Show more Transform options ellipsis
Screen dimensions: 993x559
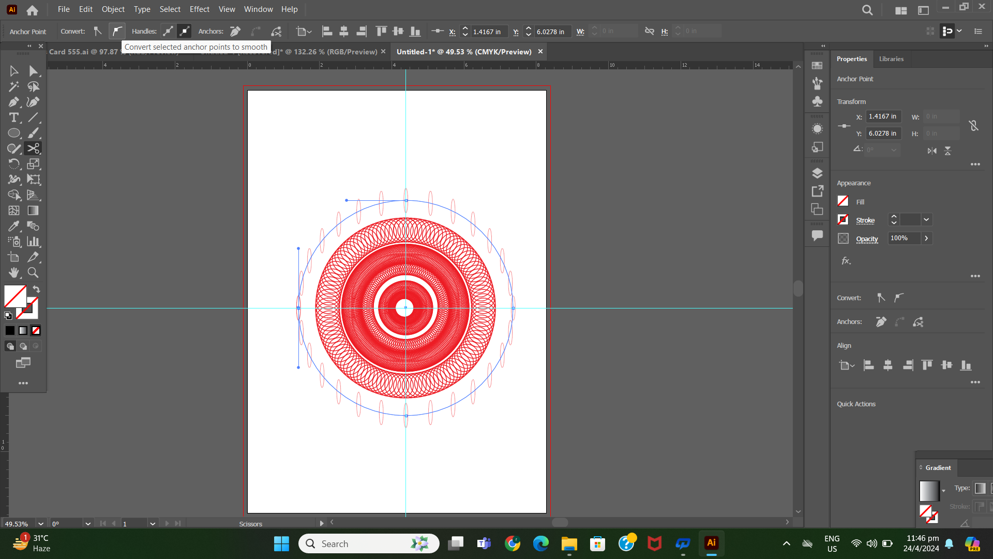coord(975,164)
